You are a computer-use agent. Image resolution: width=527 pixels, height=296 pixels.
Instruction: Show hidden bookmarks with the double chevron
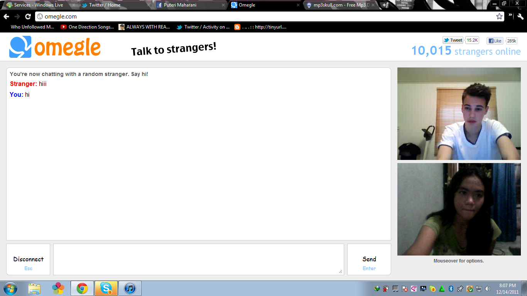pyautogui.click(x=510, y=15)
